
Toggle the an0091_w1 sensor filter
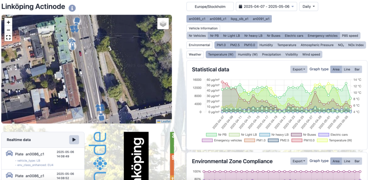(x=261, y=19)
